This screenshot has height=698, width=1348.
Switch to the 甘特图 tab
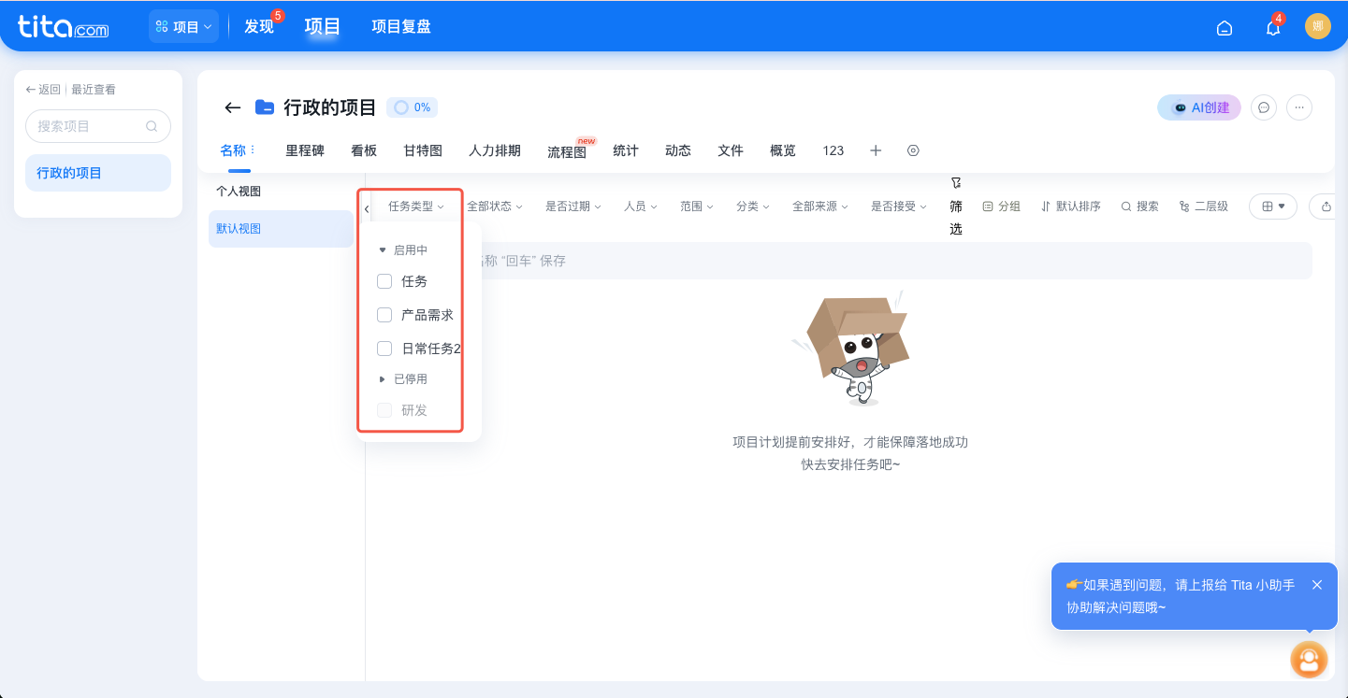point(422,150)
